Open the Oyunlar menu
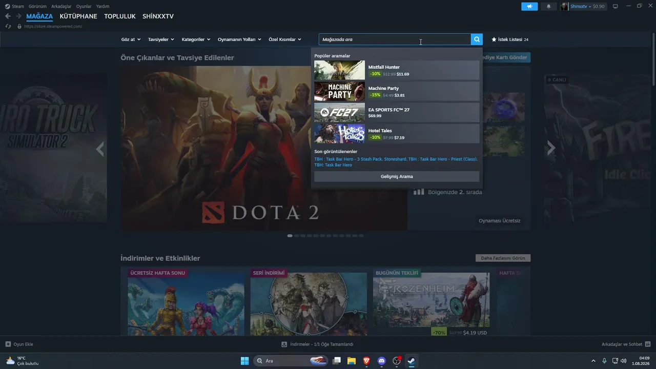This screenshot has width=656, height=369. pyautogui.click(x=84, y=6)
